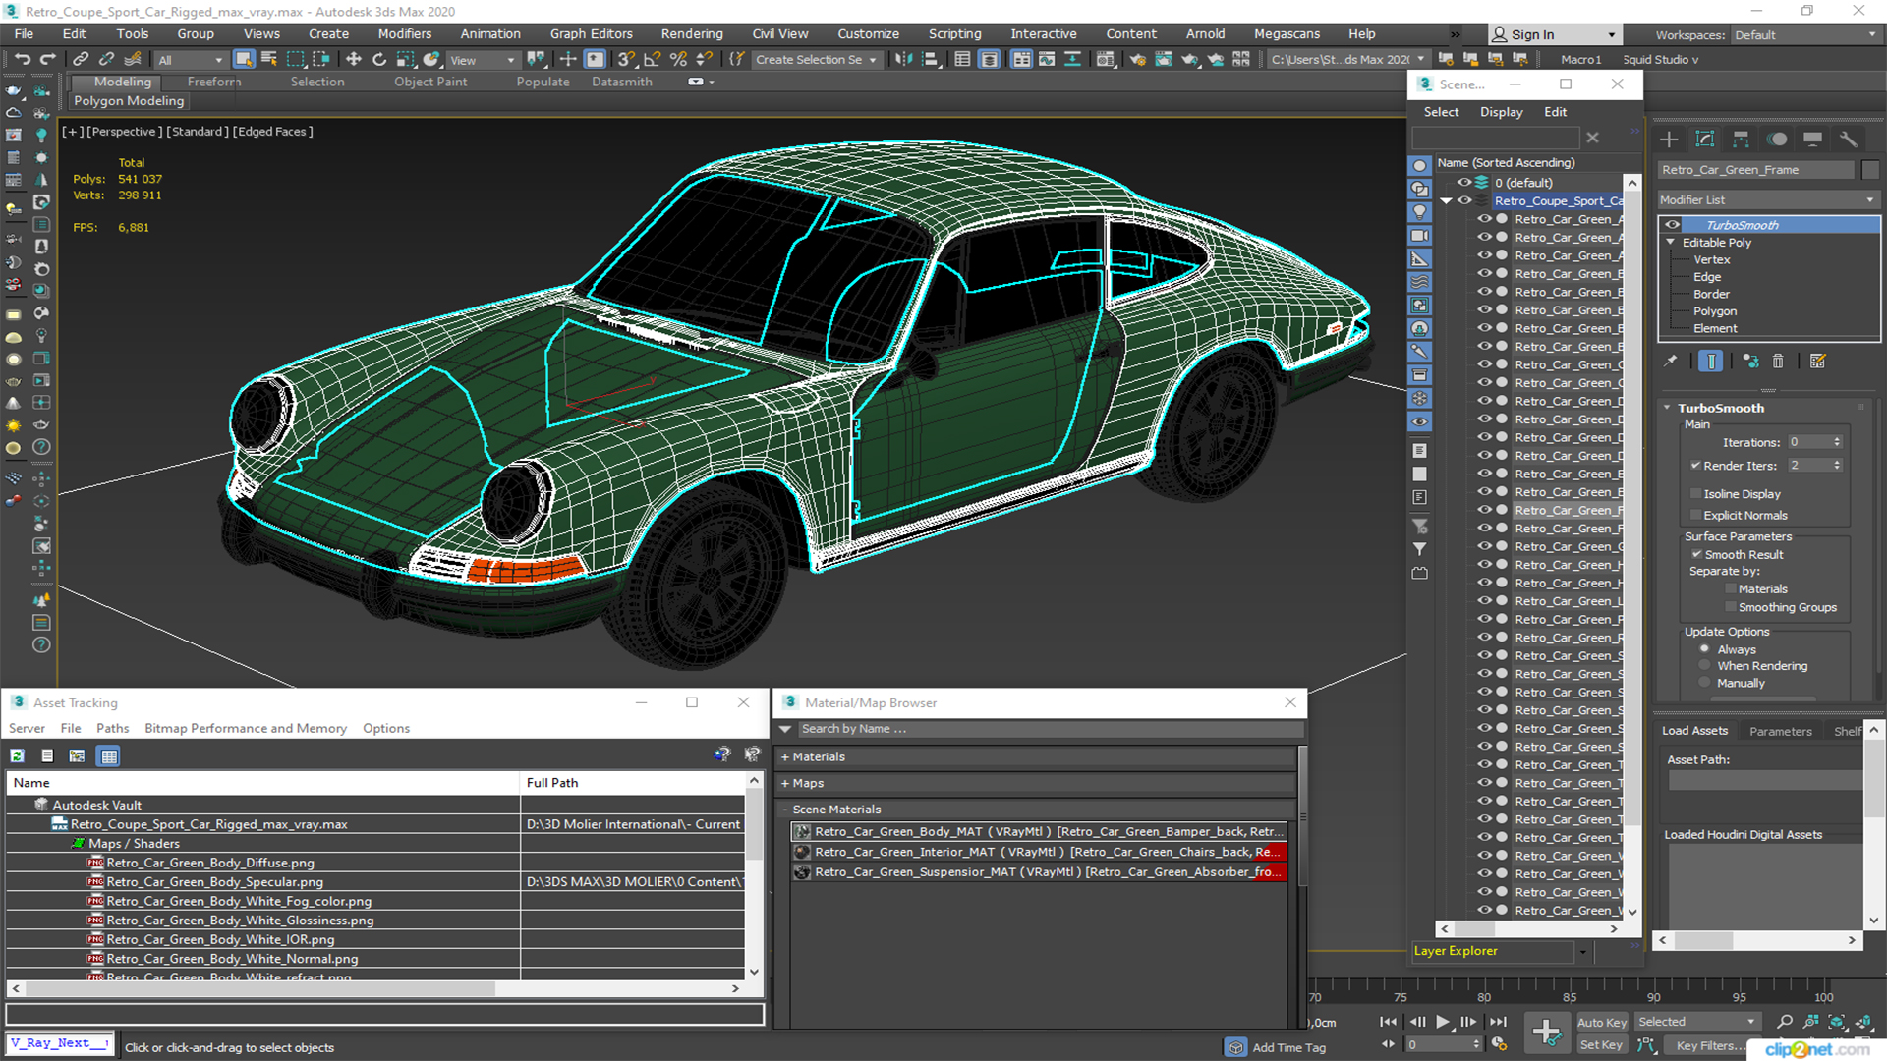The image size is (1887, 1061).
Task: Check Separate by Materials option
Action: [x=1731, y=589]
